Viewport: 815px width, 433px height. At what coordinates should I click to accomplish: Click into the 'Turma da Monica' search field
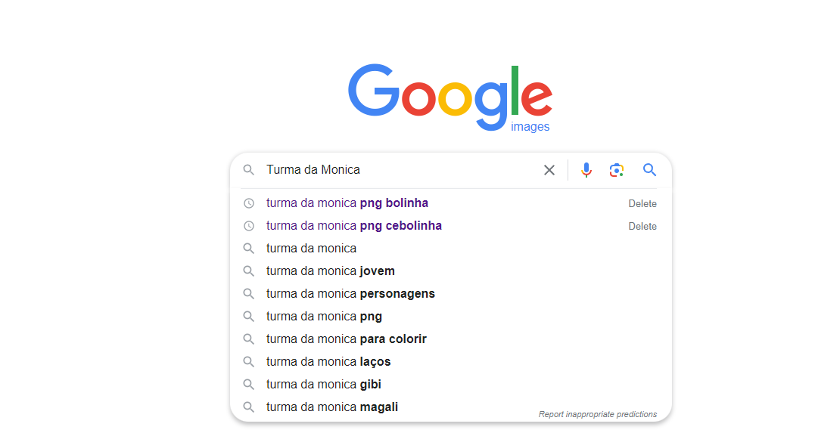pos(400,170)
